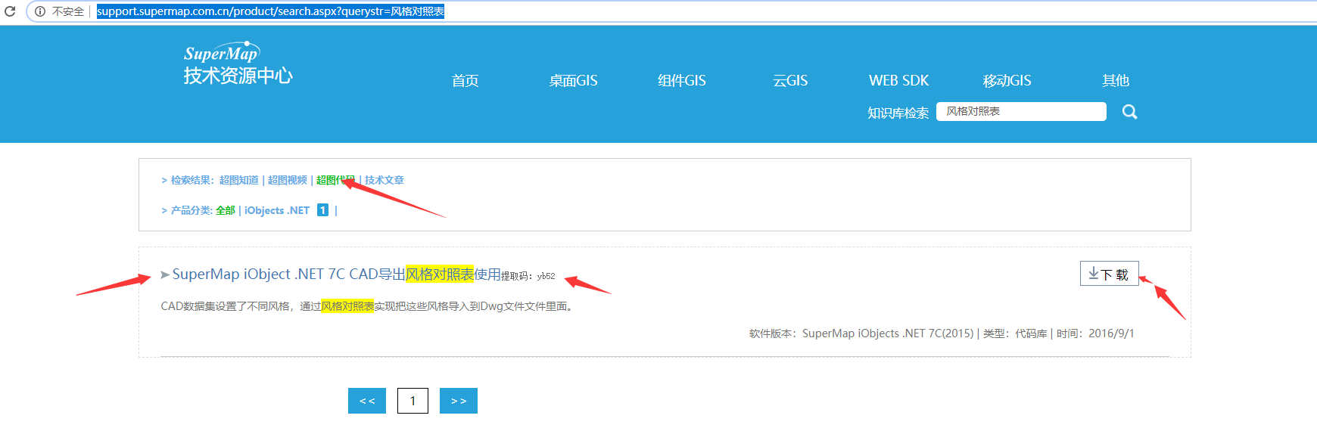Filter results by 超图代码

335,180
